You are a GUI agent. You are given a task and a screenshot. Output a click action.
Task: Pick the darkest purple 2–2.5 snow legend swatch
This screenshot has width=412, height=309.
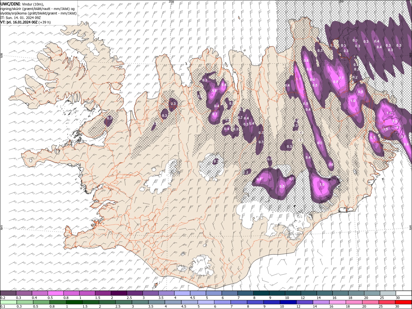click(119, 293)
